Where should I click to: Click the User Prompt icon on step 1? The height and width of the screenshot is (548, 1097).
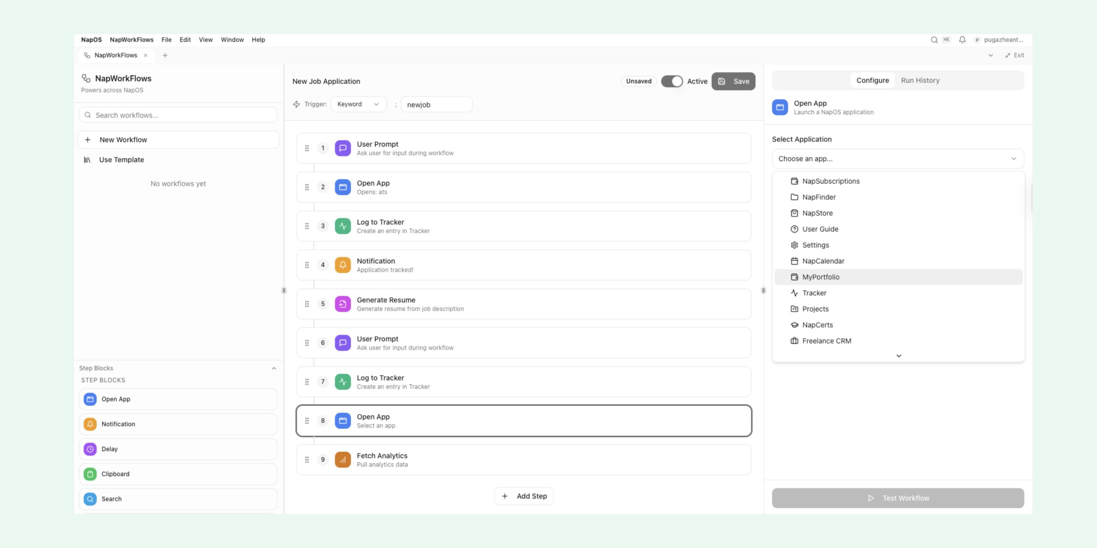pyautogui.click(x=343, y=148)
